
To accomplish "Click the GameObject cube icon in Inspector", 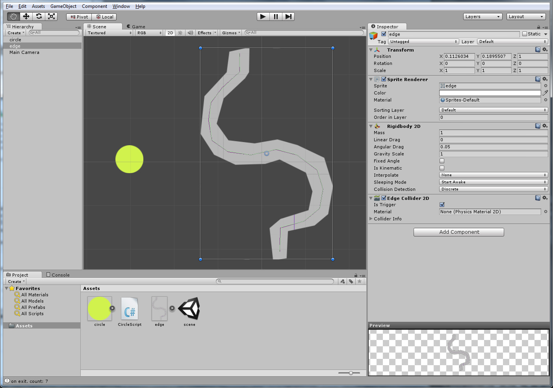I will (x=373, y=36).
